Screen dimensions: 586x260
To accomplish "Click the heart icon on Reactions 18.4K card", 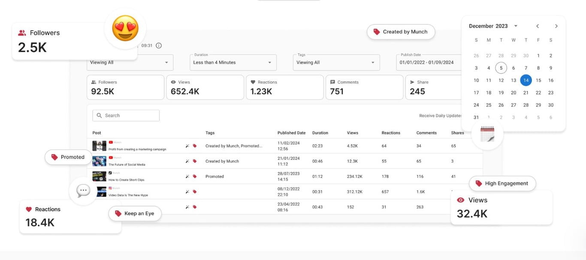I will 29,210.
